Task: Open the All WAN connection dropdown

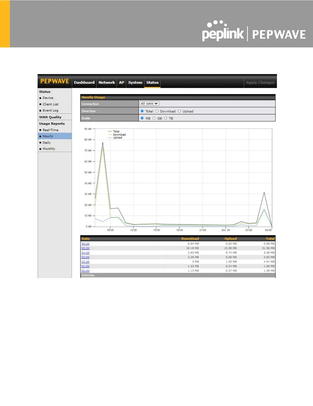Action: point(149,104)
